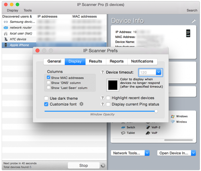Click the wrench icon in Device Info
This screenshot has height=171, width=201.
[194, 21]
